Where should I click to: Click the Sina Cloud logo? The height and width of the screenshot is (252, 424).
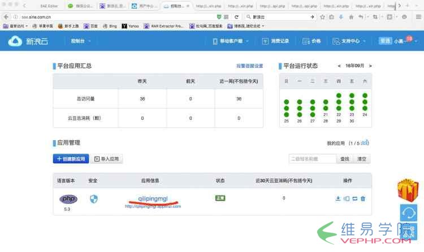(28, 41)
